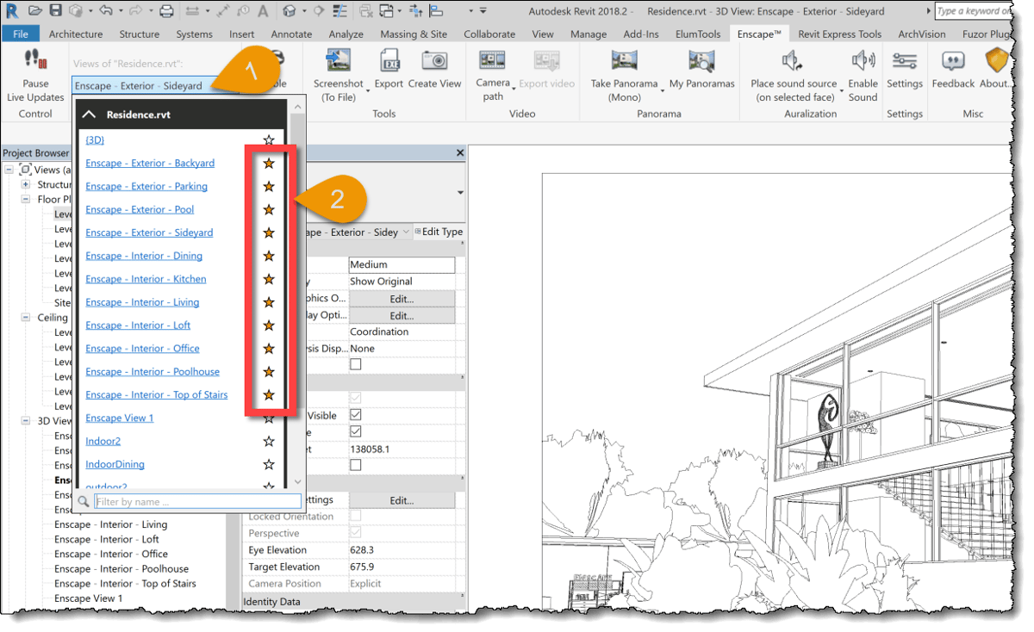Open the Collaborate ribbon menu
The height and width of the screenshot is (632, 1034).
(489, 34)
